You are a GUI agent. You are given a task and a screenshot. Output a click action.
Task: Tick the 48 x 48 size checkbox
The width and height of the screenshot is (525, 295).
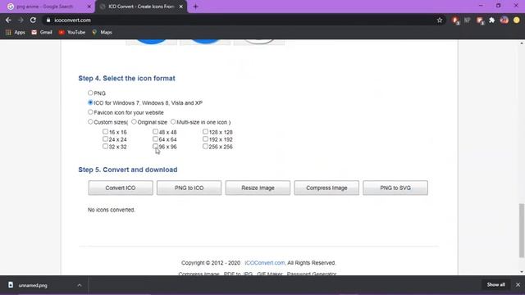pyautogui.click(x=155, y=131)
